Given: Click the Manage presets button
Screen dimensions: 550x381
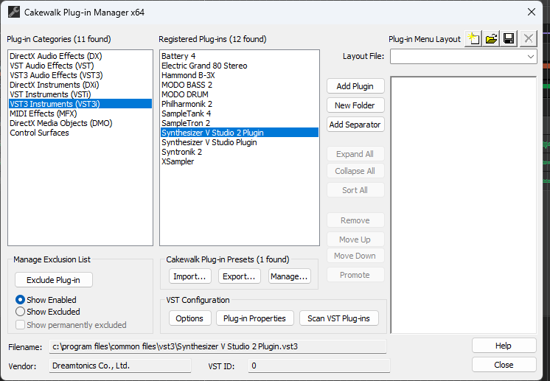Looking at the screenshot, I should (x=290, y=276).
